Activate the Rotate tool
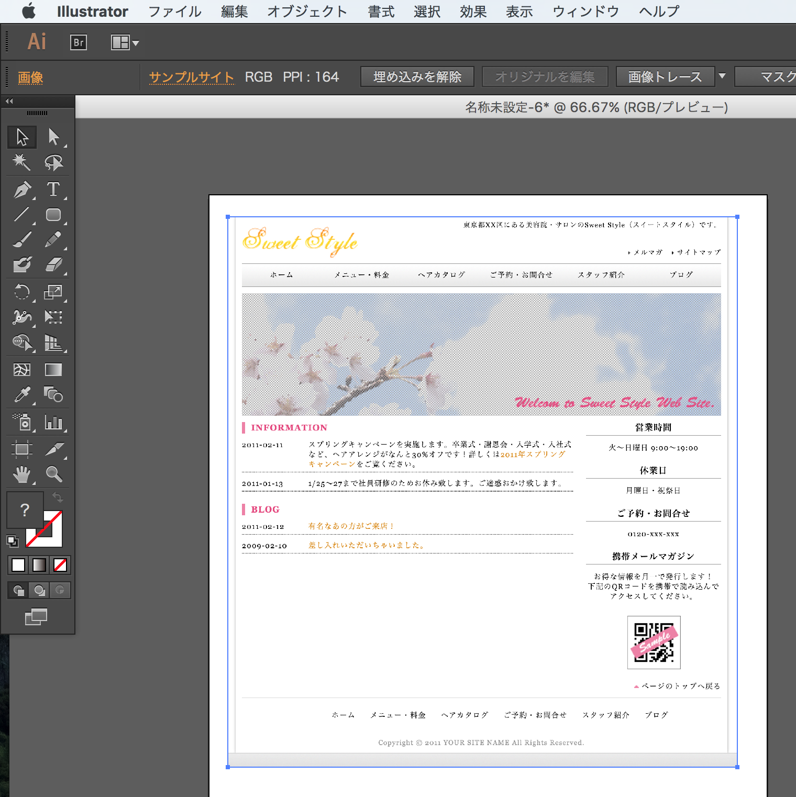Viewport: 796px width, 797px height. click(22, 292)
